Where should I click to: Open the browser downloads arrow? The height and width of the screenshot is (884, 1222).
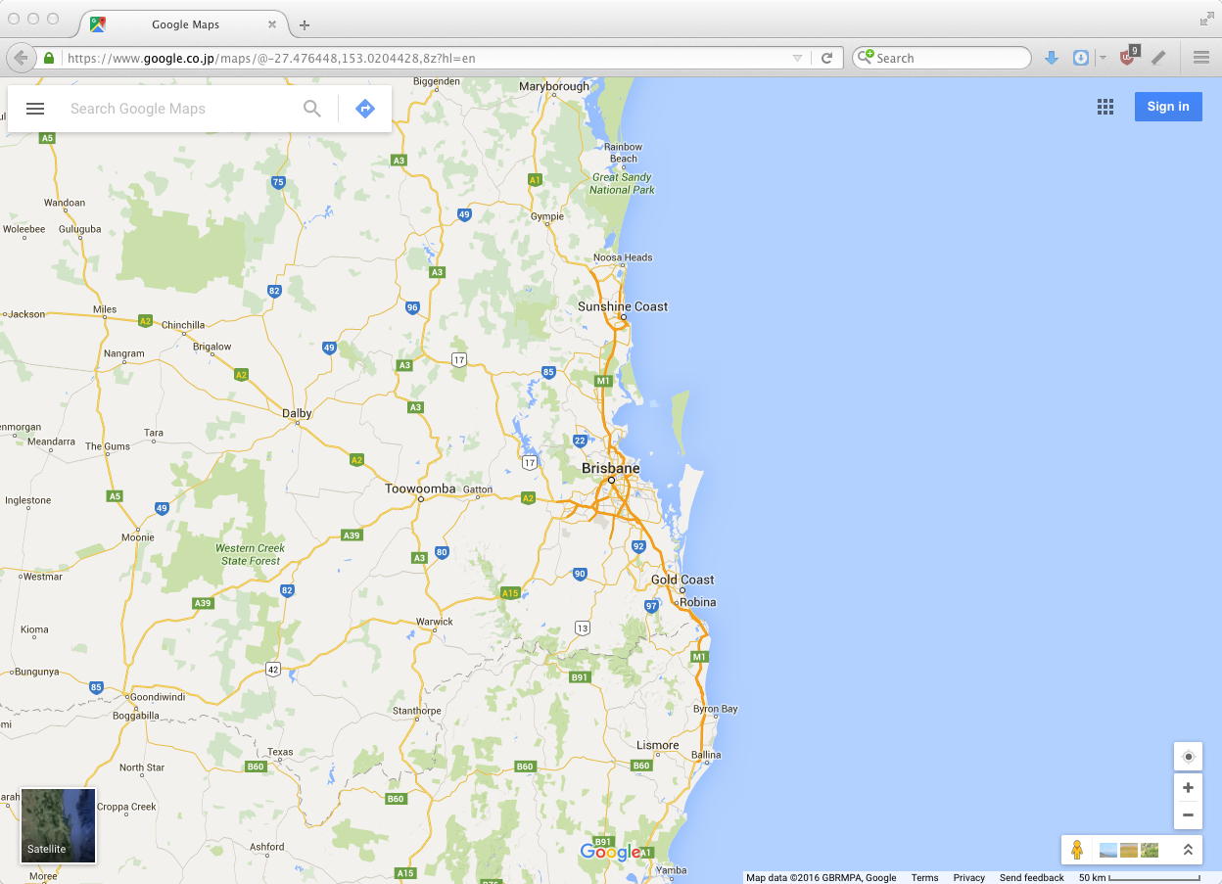point(1052,58)
